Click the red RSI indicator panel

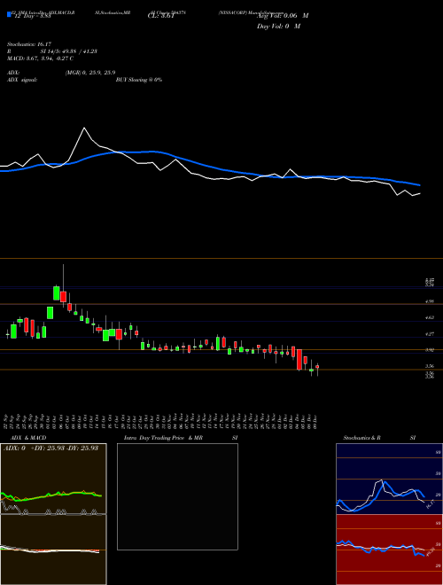tap(389, 550)
